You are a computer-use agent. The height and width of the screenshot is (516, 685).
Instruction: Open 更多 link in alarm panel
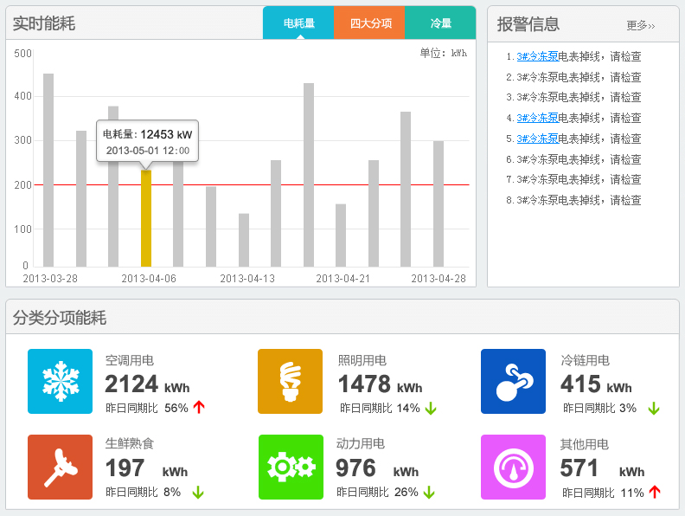640,26
